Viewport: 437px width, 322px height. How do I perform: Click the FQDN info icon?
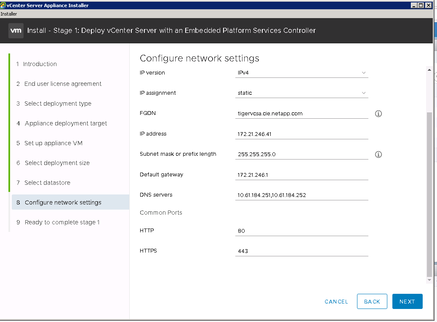(x=378, y=114)
